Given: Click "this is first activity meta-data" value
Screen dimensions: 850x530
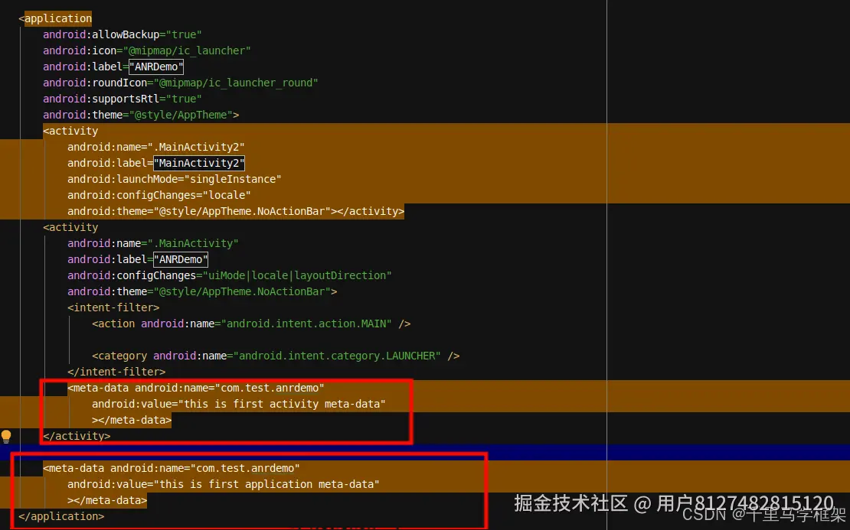Looking at the screenshot, I should (282, 404).
